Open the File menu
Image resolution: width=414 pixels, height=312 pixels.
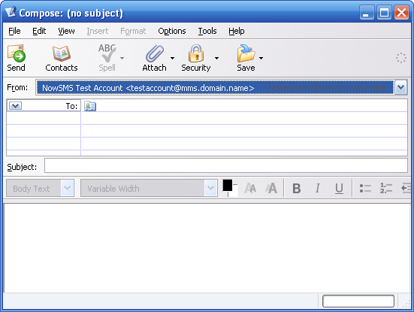pos(14,31)
